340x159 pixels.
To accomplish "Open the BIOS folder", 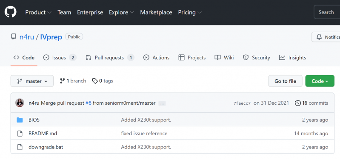I will point(34,120).
